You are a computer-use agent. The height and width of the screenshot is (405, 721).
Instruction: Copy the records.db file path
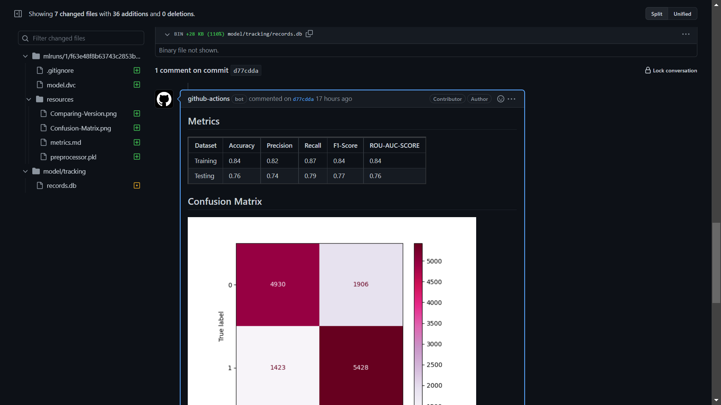tap(309, 34)
